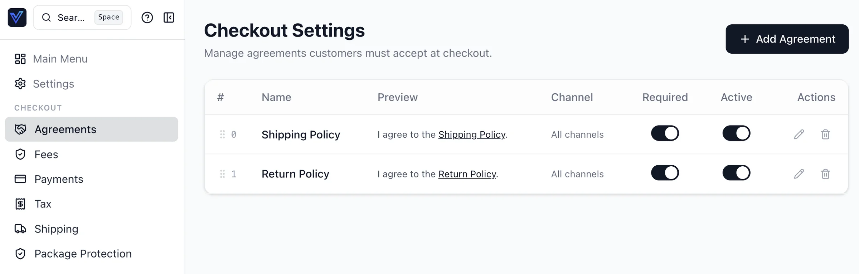Click the Package Protection shield icon
859x274 pixels.
tap(20, 254)
